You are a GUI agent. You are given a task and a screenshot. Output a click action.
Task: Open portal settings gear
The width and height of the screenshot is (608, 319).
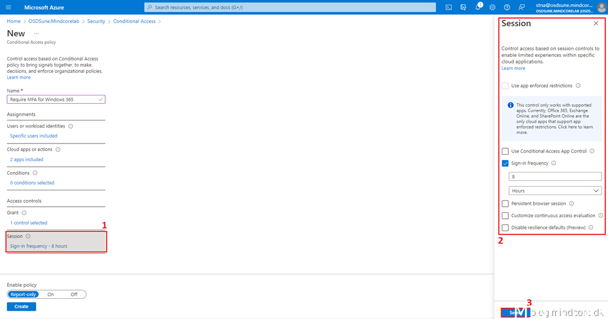point(492,7)
